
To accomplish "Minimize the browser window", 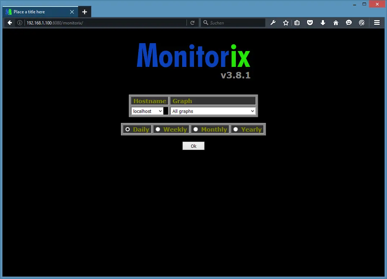I will pos(355,4).
